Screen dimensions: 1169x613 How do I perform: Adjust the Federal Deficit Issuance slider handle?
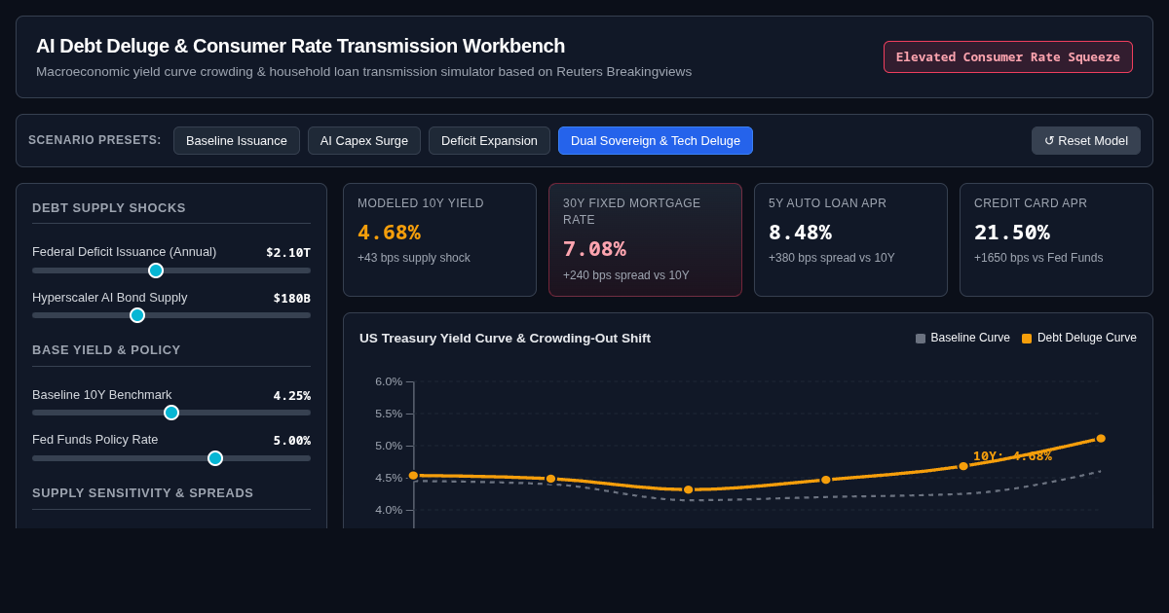click(156, 270)
